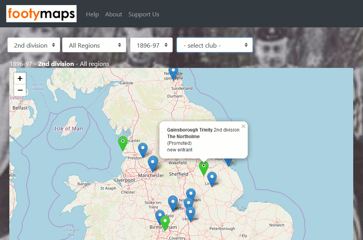Click the blue marker at Newcastle upon Tyne
This screenshot has height=240, width=363.
click(x=173, y=72)
